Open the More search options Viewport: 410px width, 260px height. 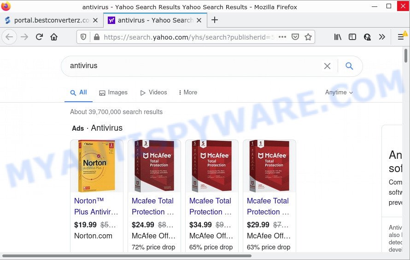188,92
